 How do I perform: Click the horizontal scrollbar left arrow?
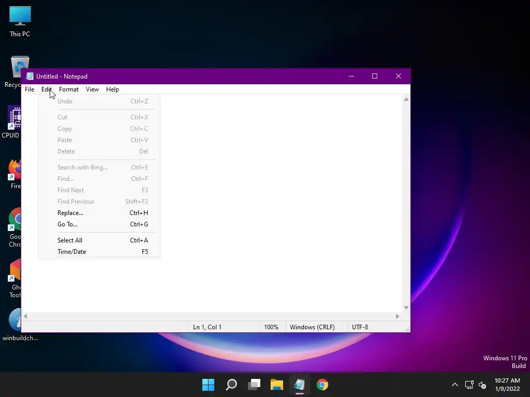[25, 316]
